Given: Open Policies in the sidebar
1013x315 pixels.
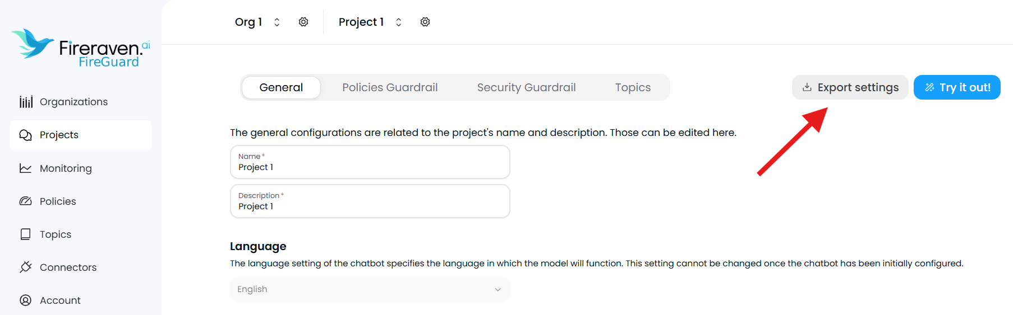Looking at the screenshot, I should [81, 201].
